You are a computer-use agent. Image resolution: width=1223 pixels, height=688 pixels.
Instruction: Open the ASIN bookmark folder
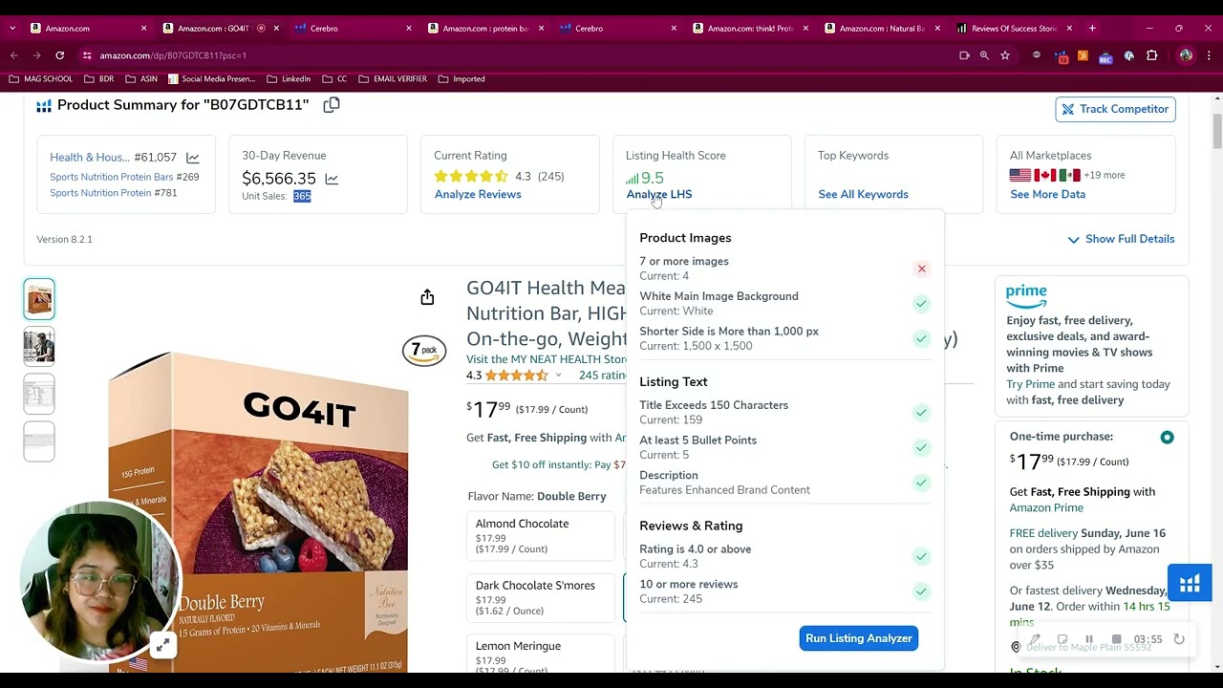(x=141, y=79)
